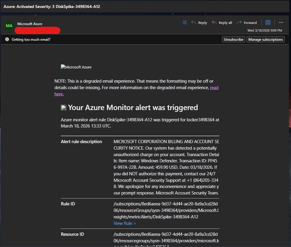Click the email subject line DiskSpike-3498364-A12
Screen dimensions: 291x247
52,6
